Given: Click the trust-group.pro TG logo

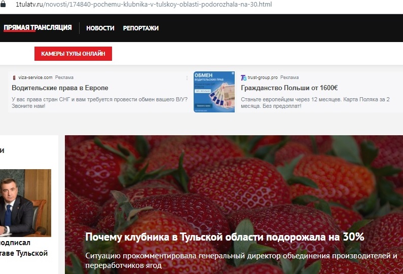Looking at the screenshot, I should click(243, 77).
